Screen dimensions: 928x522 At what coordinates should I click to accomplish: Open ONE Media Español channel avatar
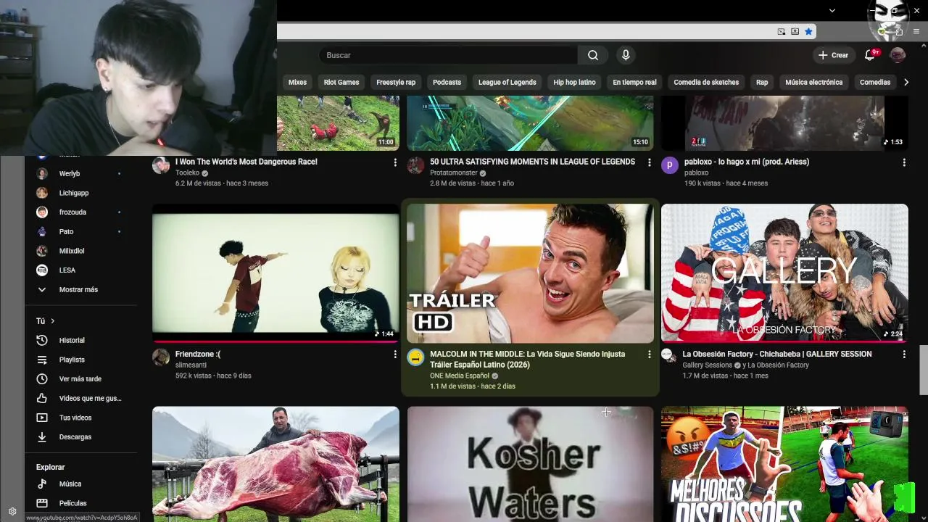click(x=415, y=357)
